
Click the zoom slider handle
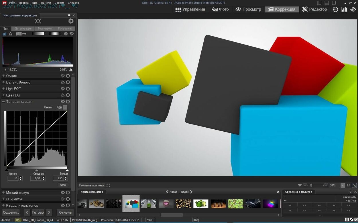point(311,185)
